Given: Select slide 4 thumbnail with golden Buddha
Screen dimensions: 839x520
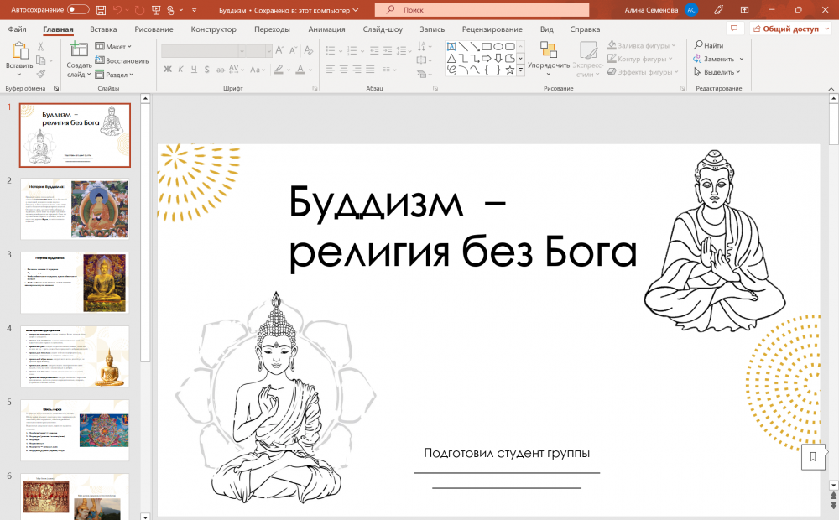Looking at the screenshot, I should [x=75, y=356].
